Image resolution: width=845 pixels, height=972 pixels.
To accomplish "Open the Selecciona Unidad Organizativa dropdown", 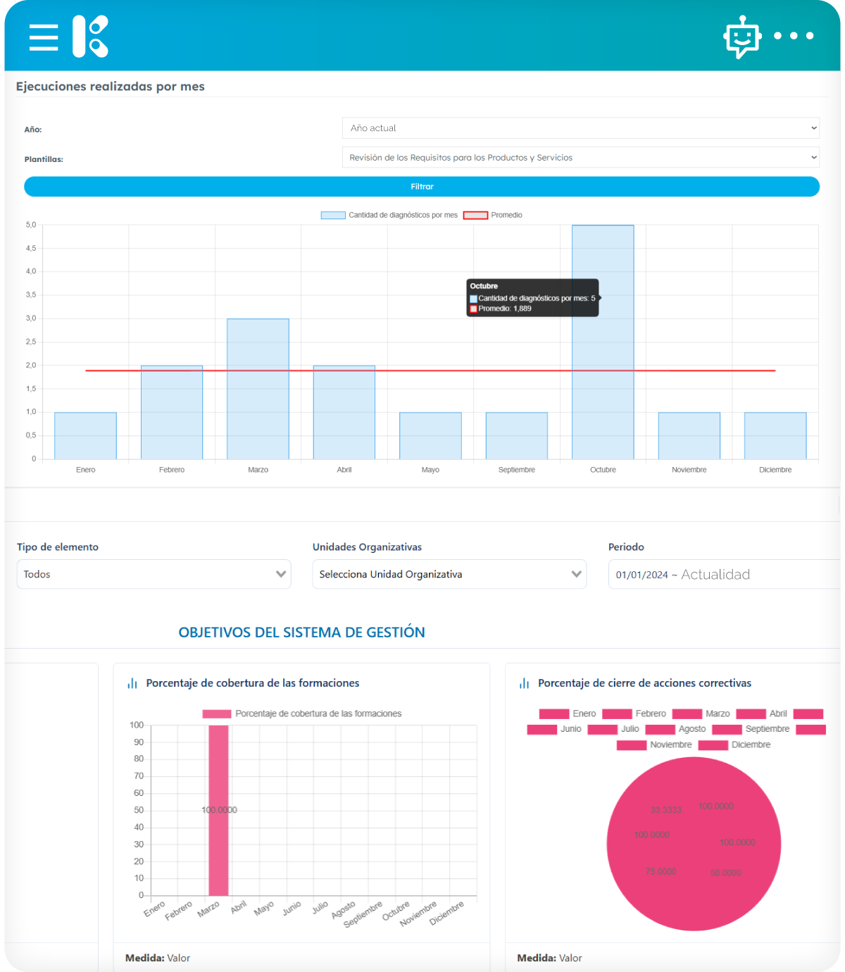I will (x=449, y=574).
